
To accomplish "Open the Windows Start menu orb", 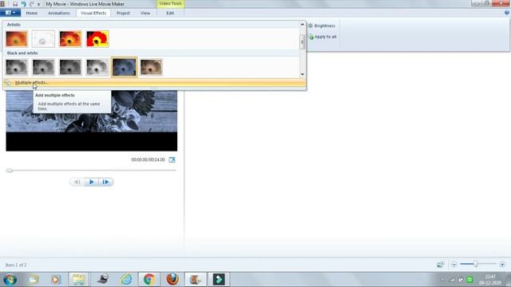I will (x=10, y=280).
